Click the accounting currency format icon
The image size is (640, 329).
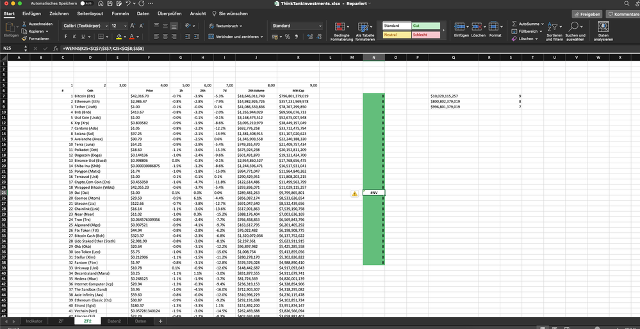[275, 36]
